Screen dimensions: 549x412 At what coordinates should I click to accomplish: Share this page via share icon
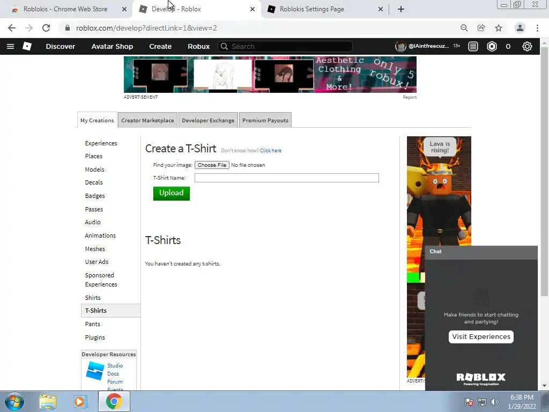[x=481, y=28]
